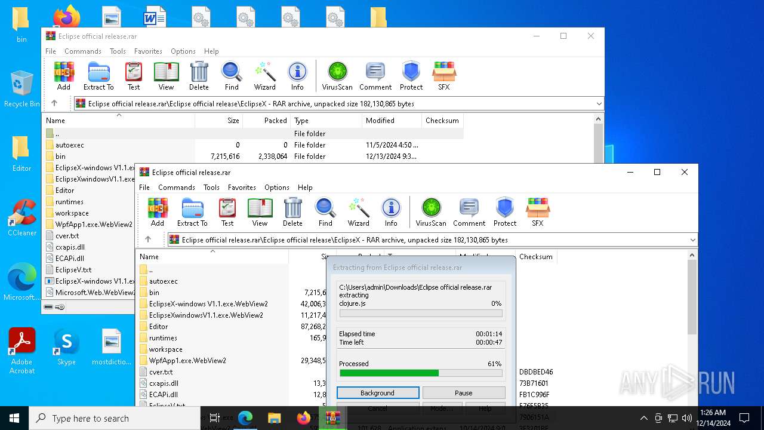Click Comment icon in front WinRAR window
The image size is (764, 430).
tap(469, 213)
